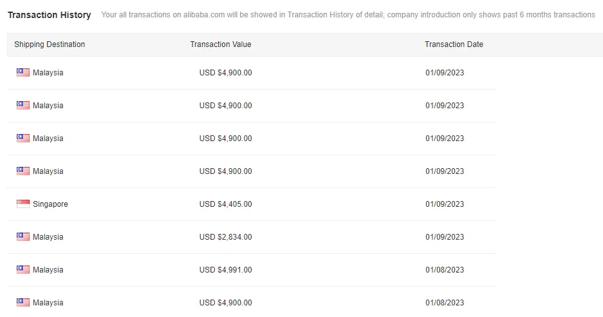
Task: Select the first row's Malaysia flag
Action: pyautogui.click(x=23, y=73)
